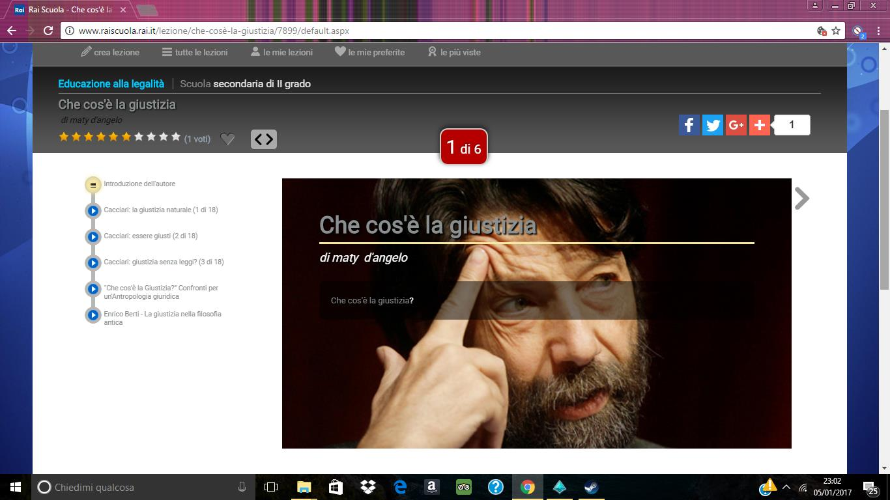890x500 pixels.
Task: Click browser back arrow
Action: point(11,31)
